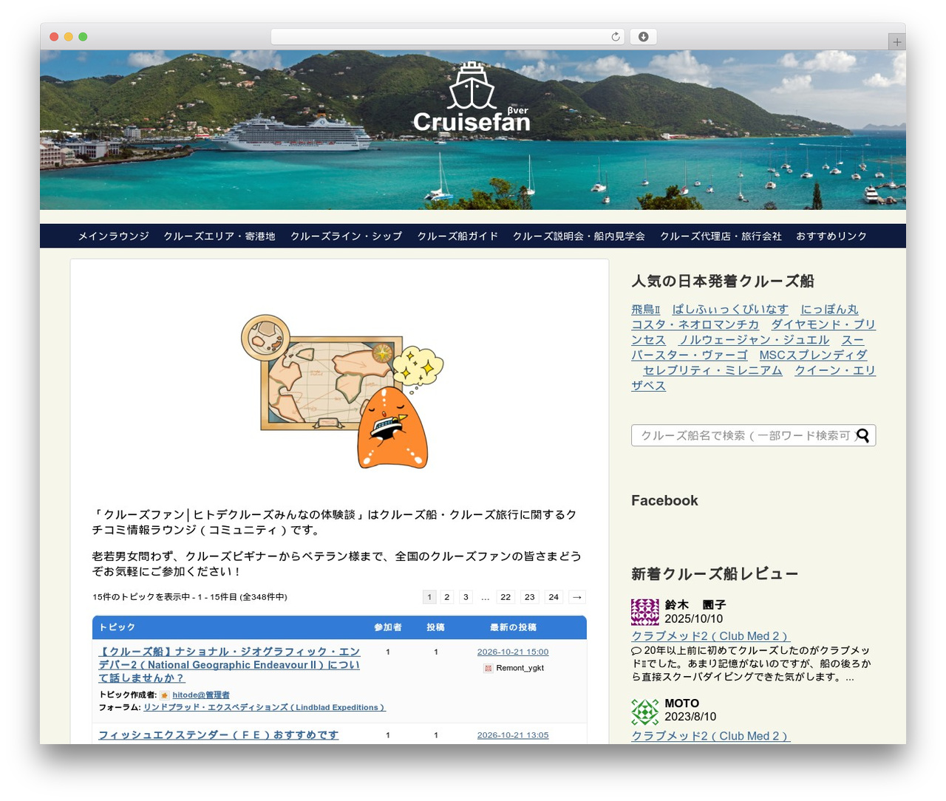The height and width of the screenshot is (801, 946).
Task: Open the コスタ・ネオロマンチカ link
Action: click(695, 324)
